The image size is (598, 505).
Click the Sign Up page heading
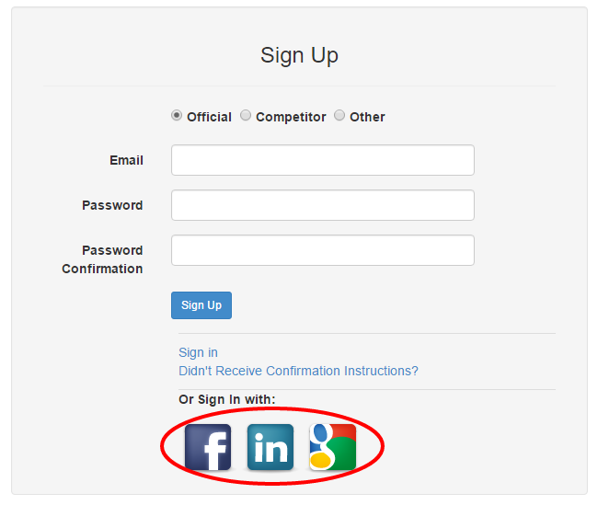coord(299,56)
